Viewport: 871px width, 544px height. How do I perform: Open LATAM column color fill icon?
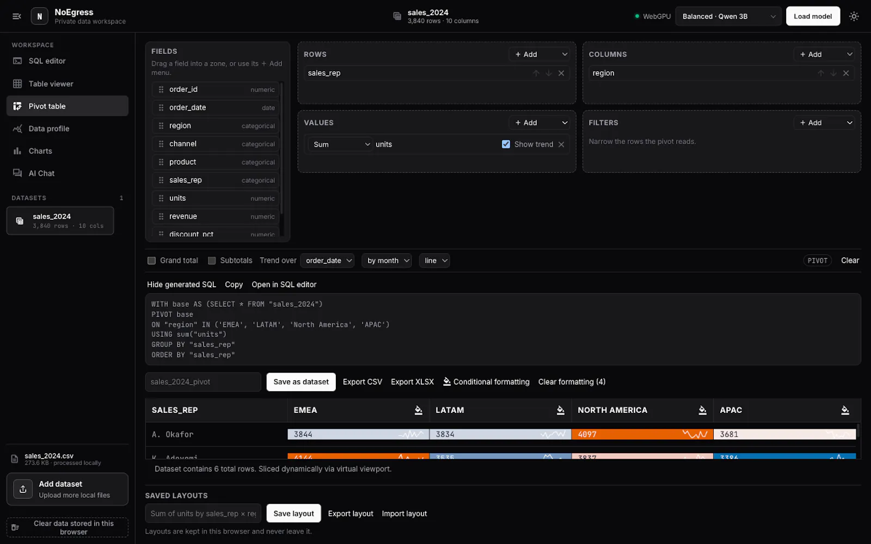coord(560,410)
